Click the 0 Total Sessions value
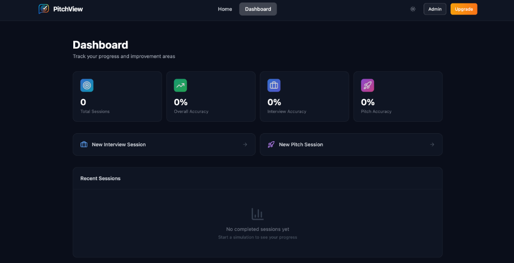Image resolution: width=514 pixels, height=263 pixels. [x=83, y=102]
